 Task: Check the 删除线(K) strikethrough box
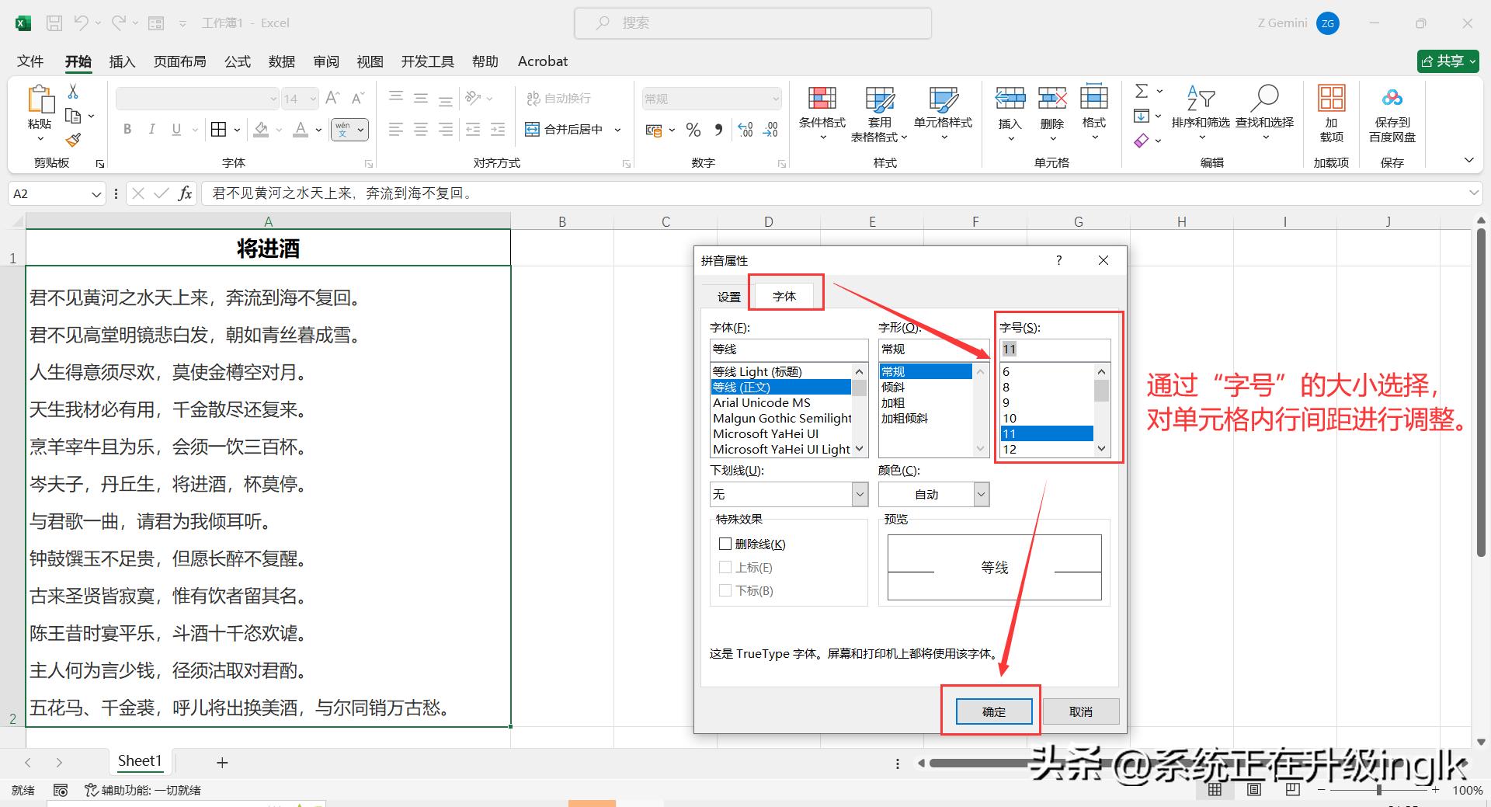pos(725,544)
